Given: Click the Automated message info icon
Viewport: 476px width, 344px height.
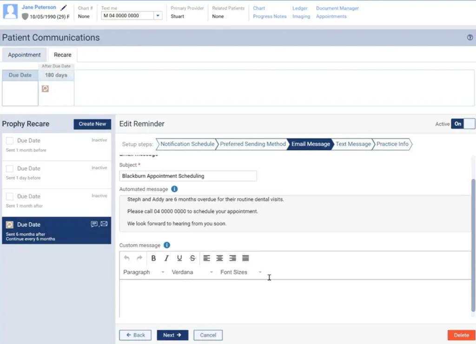Looking at the screenshot, I should click(174, 189).
